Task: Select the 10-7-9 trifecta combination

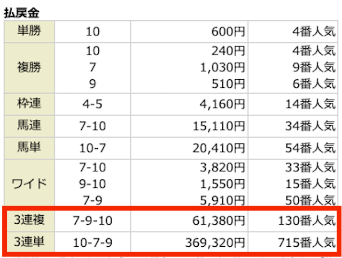Action: pyautogui.click(x=92, y=242)
